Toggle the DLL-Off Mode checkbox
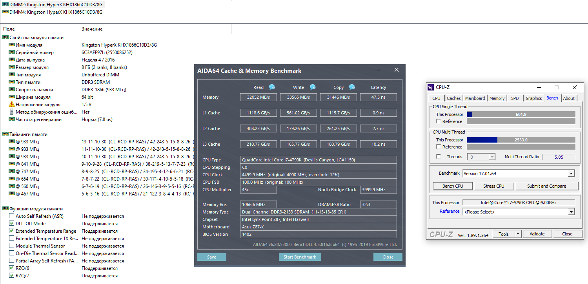This screenshot has height=284, width=588. [12, 224]
